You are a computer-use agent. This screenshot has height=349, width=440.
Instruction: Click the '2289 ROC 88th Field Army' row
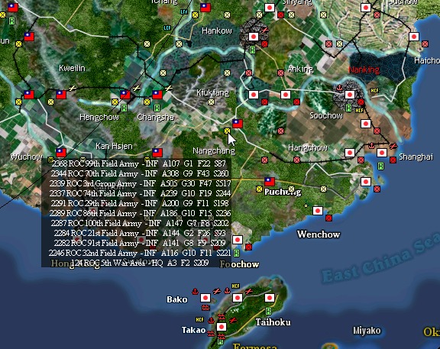point(140,213)
